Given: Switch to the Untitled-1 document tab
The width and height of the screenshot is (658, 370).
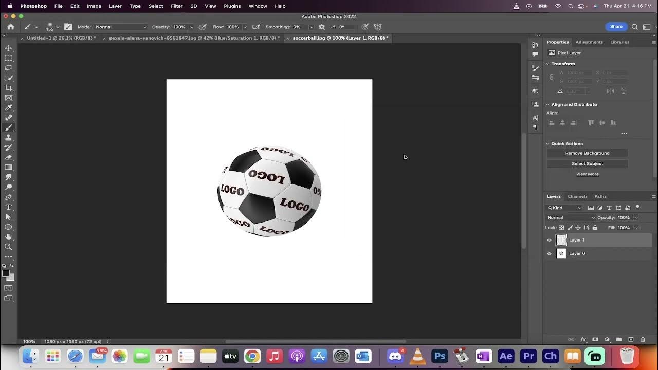Looking at the screenshot, I should (61, 38).
